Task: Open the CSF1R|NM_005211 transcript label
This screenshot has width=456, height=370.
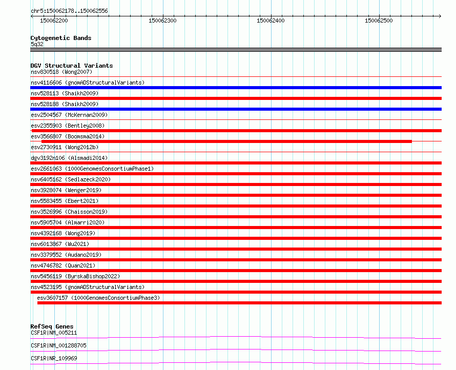Action: pos(54,333)
